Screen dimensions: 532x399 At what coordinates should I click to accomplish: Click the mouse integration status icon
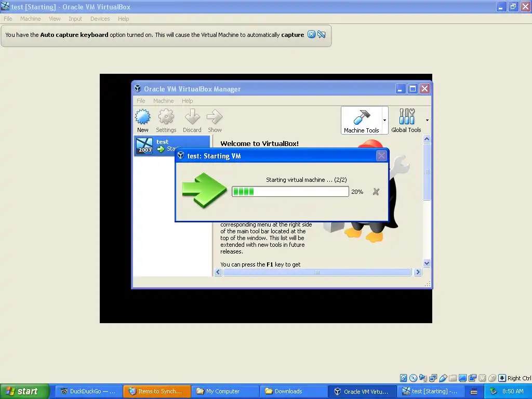(x=492, y=378)
